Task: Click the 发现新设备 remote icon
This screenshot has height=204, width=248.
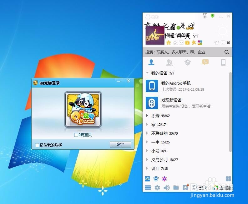Action: point(152,103)
